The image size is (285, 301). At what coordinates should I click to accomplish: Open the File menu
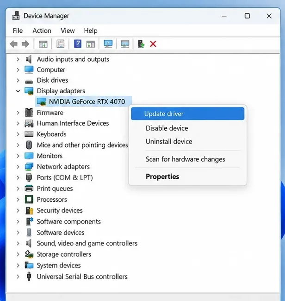18,30
